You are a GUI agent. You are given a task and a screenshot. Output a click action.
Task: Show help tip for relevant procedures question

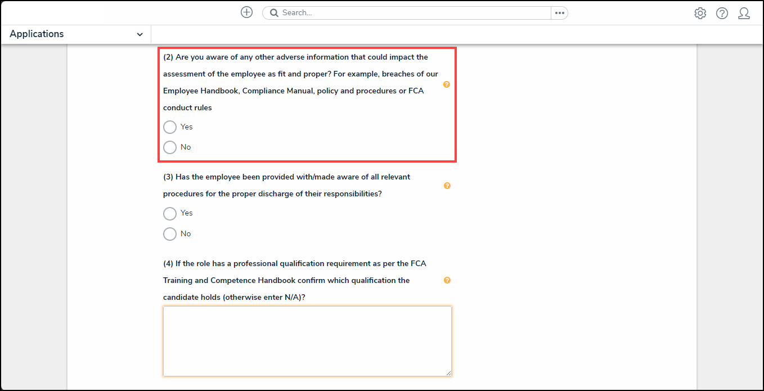[x=447, y=186]
